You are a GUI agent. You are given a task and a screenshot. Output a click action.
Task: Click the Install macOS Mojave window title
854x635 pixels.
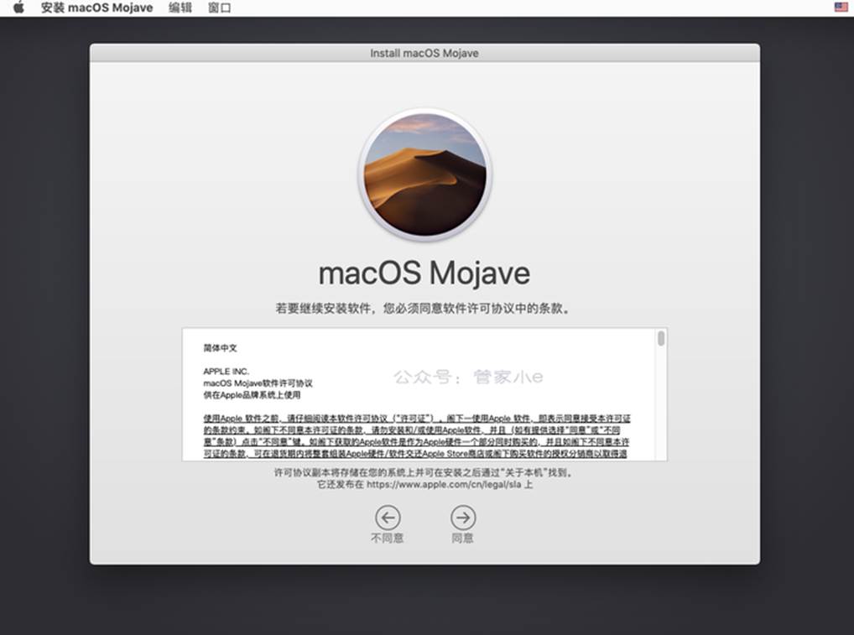[x=424, y=53]
